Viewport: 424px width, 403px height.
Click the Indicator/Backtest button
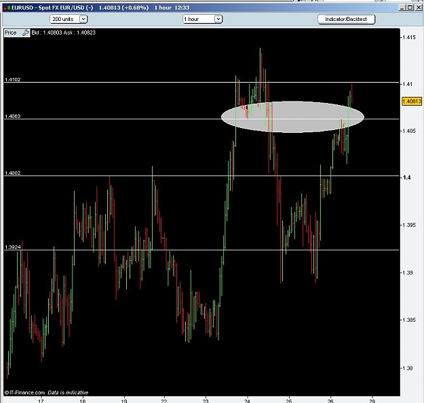346,19
